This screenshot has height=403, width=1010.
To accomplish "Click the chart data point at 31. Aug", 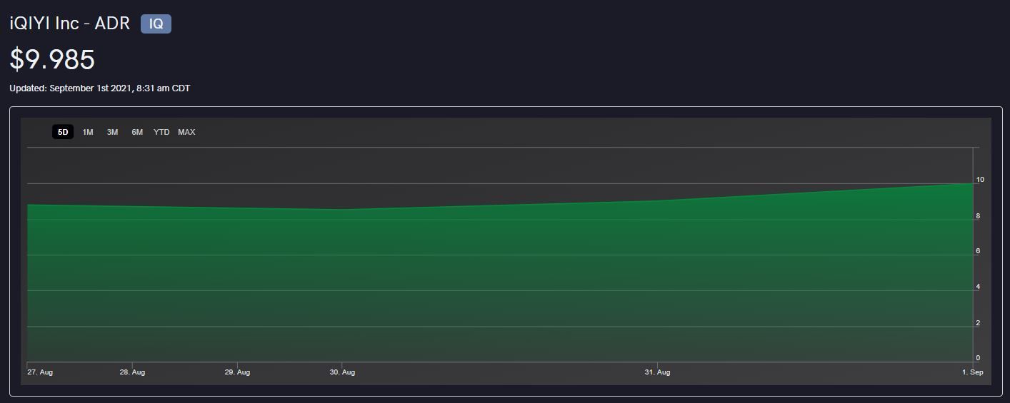I will pos(657,200).
